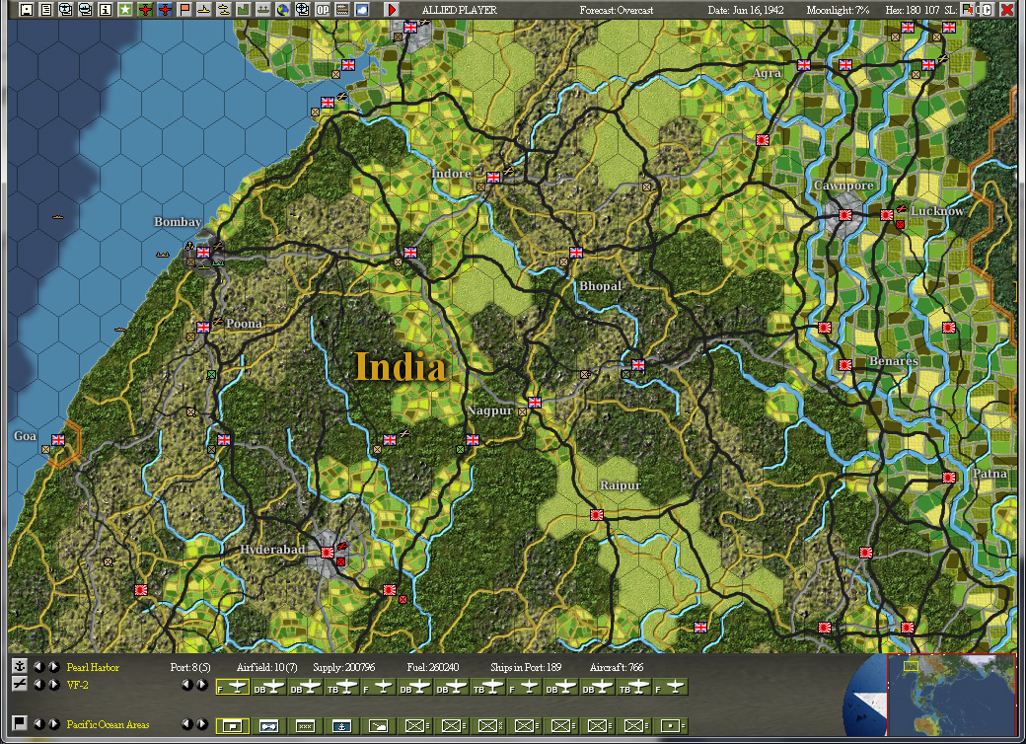Click the OP toolbar button
This screenshot has width=1026, height=744.
point(322,9)
